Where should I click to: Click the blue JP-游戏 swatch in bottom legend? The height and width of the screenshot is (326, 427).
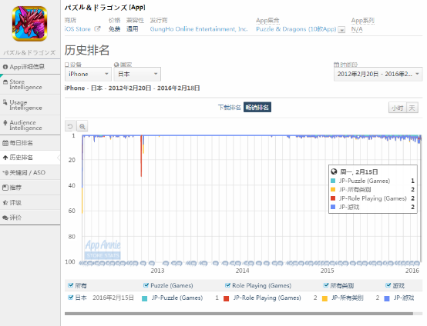[387, 298]
